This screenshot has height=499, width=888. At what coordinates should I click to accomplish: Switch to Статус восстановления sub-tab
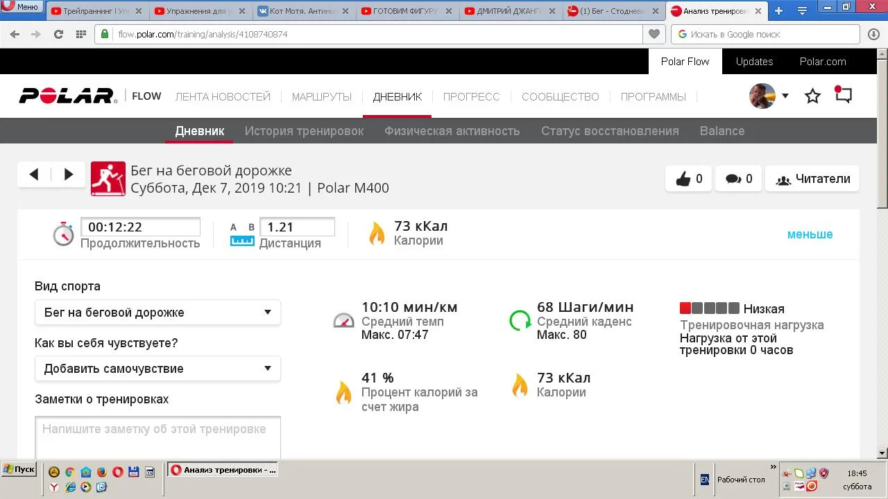610,131
